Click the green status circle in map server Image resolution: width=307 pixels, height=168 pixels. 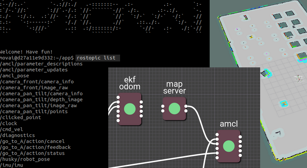tap(174, 109)
